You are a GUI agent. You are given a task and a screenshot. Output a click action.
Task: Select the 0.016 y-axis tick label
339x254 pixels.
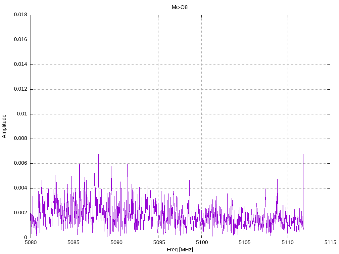pos(20,40)
